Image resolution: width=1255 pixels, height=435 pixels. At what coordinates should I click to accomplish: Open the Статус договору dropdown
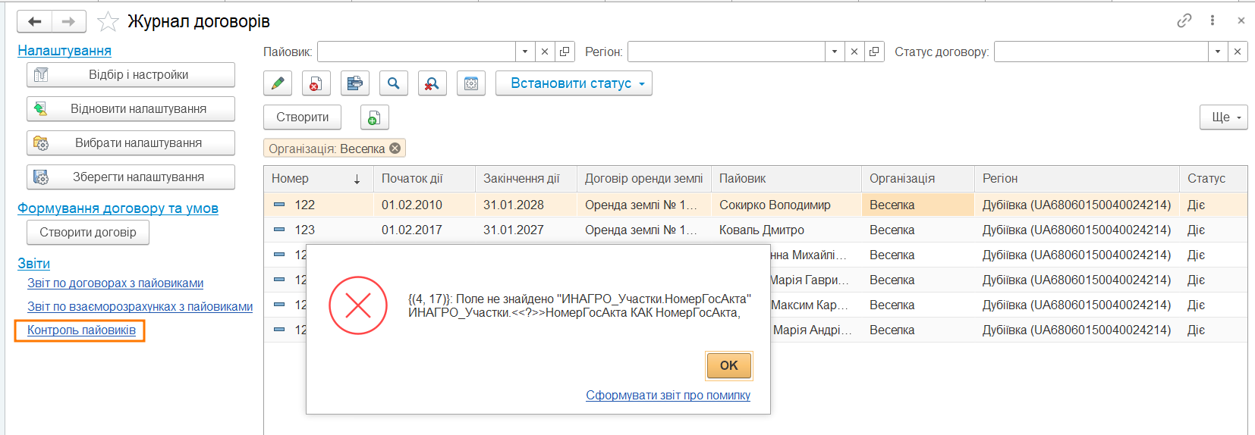(x=1218, y=52)
